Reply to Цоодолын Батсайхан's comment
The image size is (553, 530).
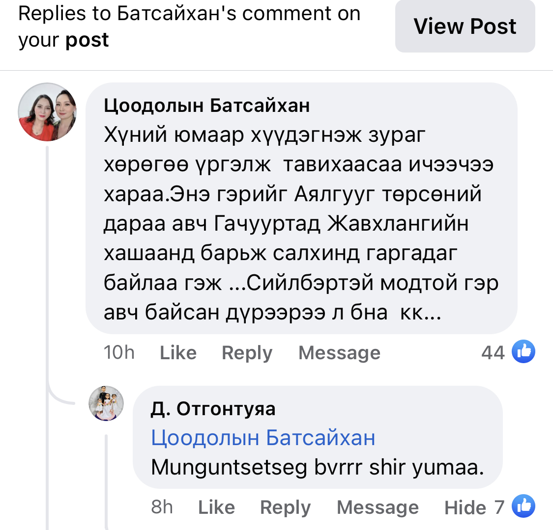pos(246,352)
